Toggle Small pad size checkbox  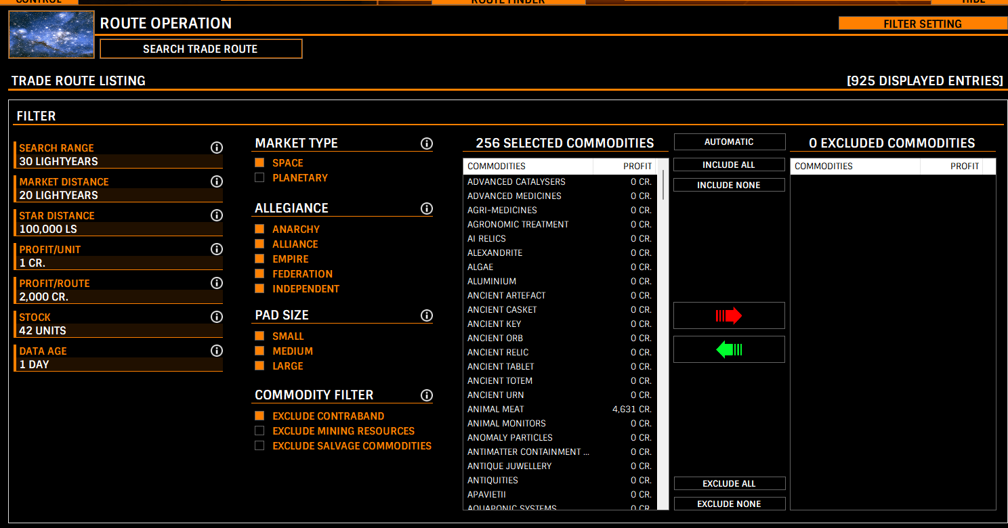tap(259, 336)
